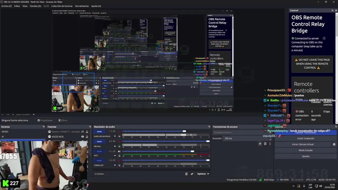338x190 pixels.
Task: Click the plus icon in Transiciones de escena
Action: 260,144
